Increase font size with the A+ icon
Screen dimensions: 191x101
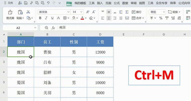[88, 12]
